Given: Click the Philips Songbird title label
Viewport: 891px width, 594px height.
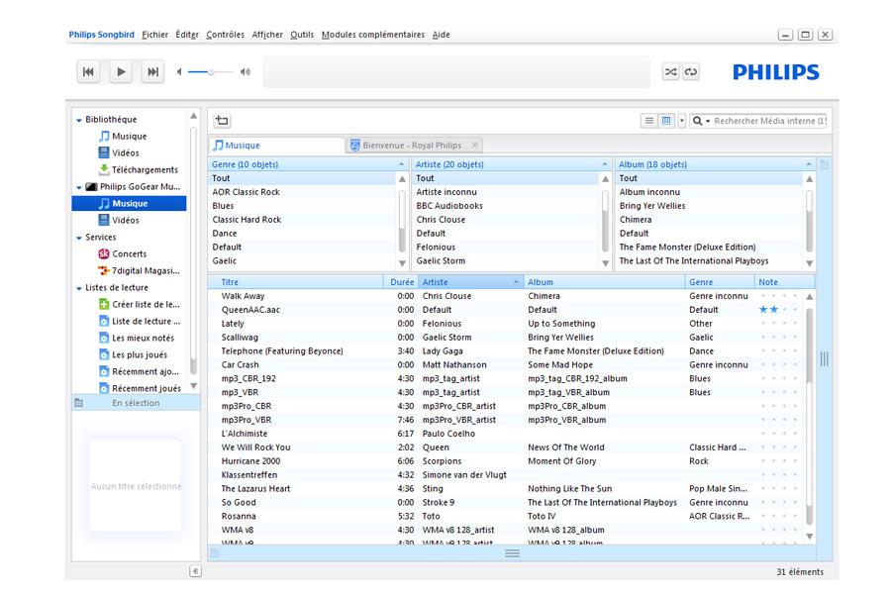Looking at the screenshot, I should [x=102, y=35].
